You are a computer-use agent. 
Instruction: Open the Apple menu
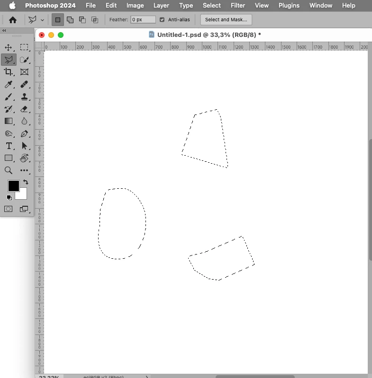coord(12,5)
